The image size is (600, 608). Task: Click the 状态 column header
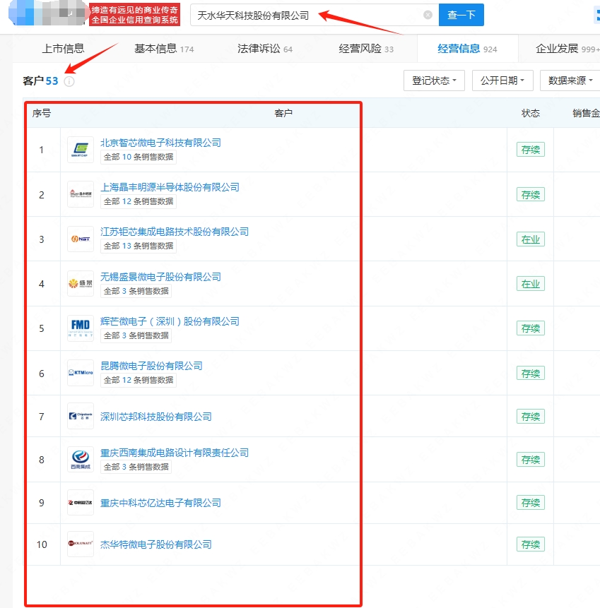click(x=531, y=113)
